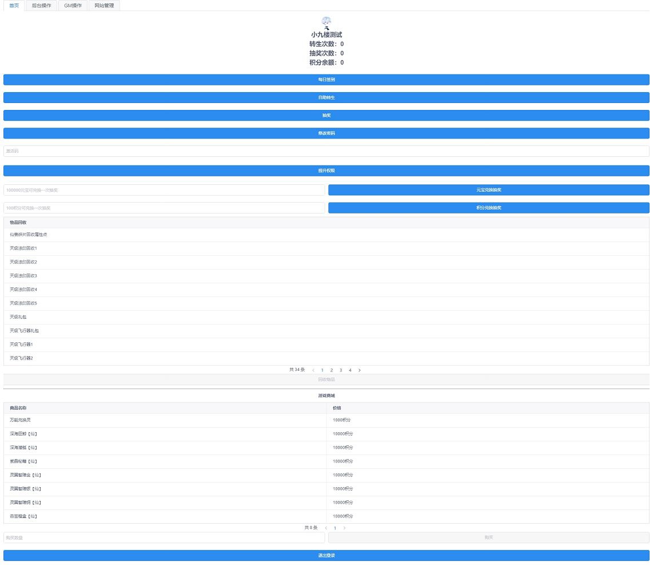Log out with the 退出登录 button
This screenshot has height=565, width=653.
point(326,555)
